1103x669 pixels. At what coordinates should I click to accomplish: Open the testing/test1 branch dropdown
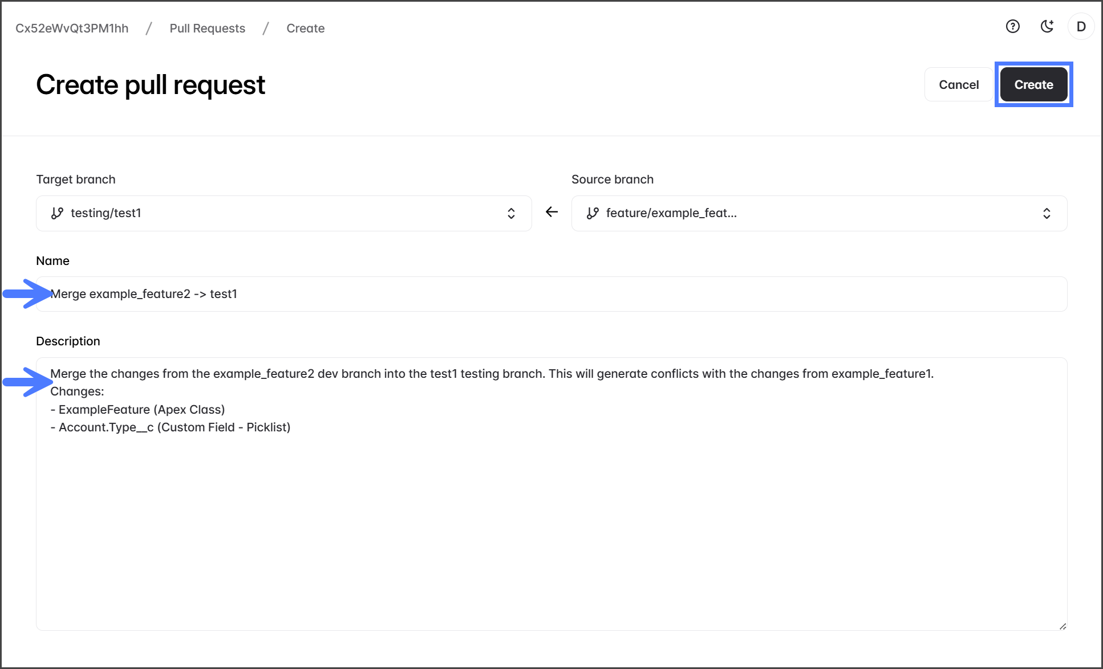(283, 213)
